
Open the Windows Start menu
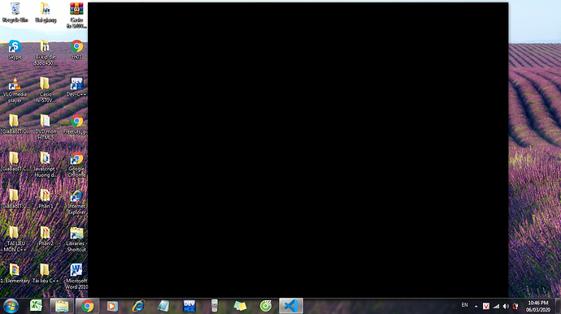[11, 306]
